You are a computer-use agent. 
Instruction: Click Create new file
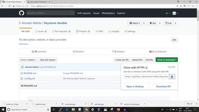pos(122,60)
